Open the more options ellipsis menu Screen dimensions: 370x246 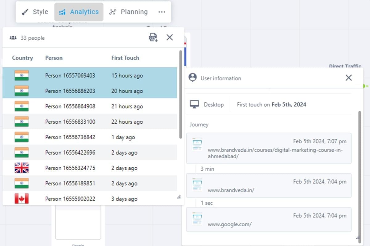[x=162, y=12]
